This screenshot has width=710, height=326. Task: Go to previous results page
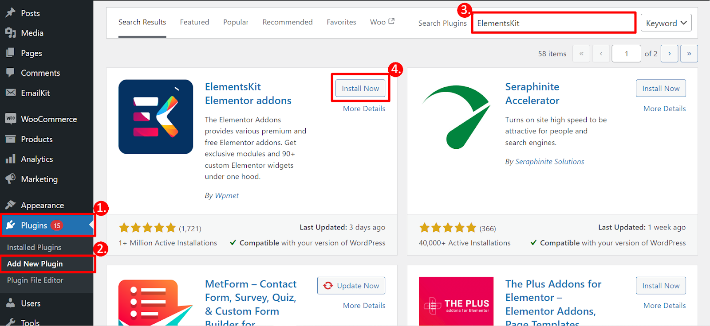601,54
